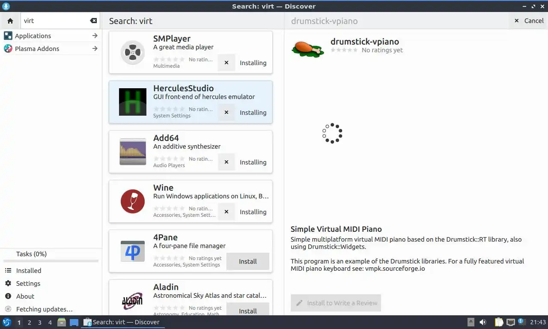Open the Add64 title

[166, 138]
